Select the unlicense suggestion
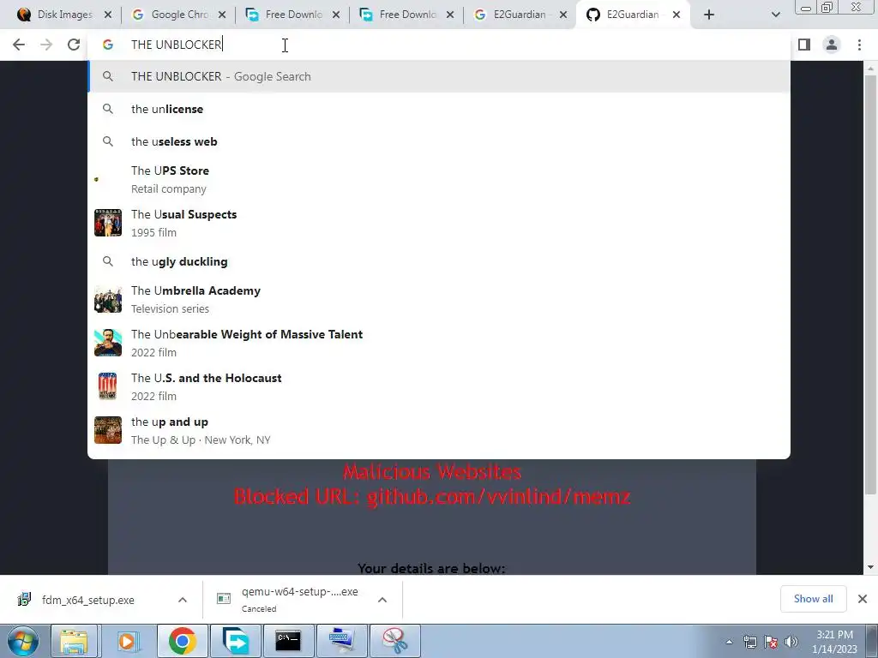Screen dimensions: 878x658 pos(439,109)
